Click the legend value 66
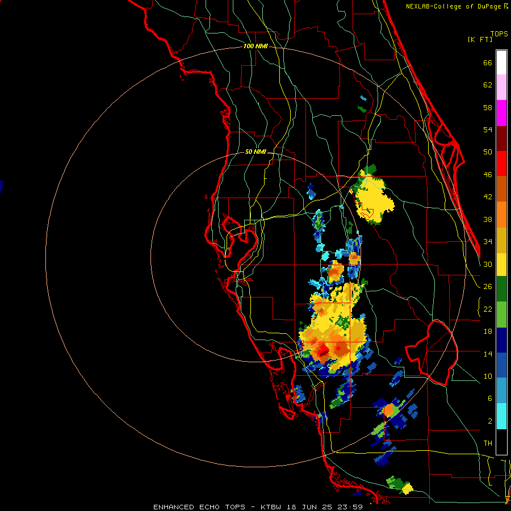Viewport: 511px width, 511px height. (488, 63)
